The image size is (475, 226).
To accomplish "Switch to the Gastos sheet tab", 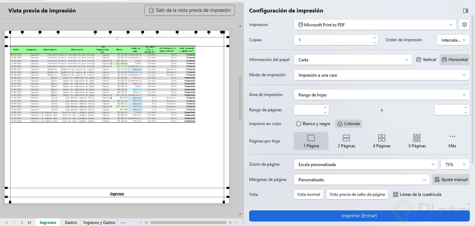I will coord(71,223).
